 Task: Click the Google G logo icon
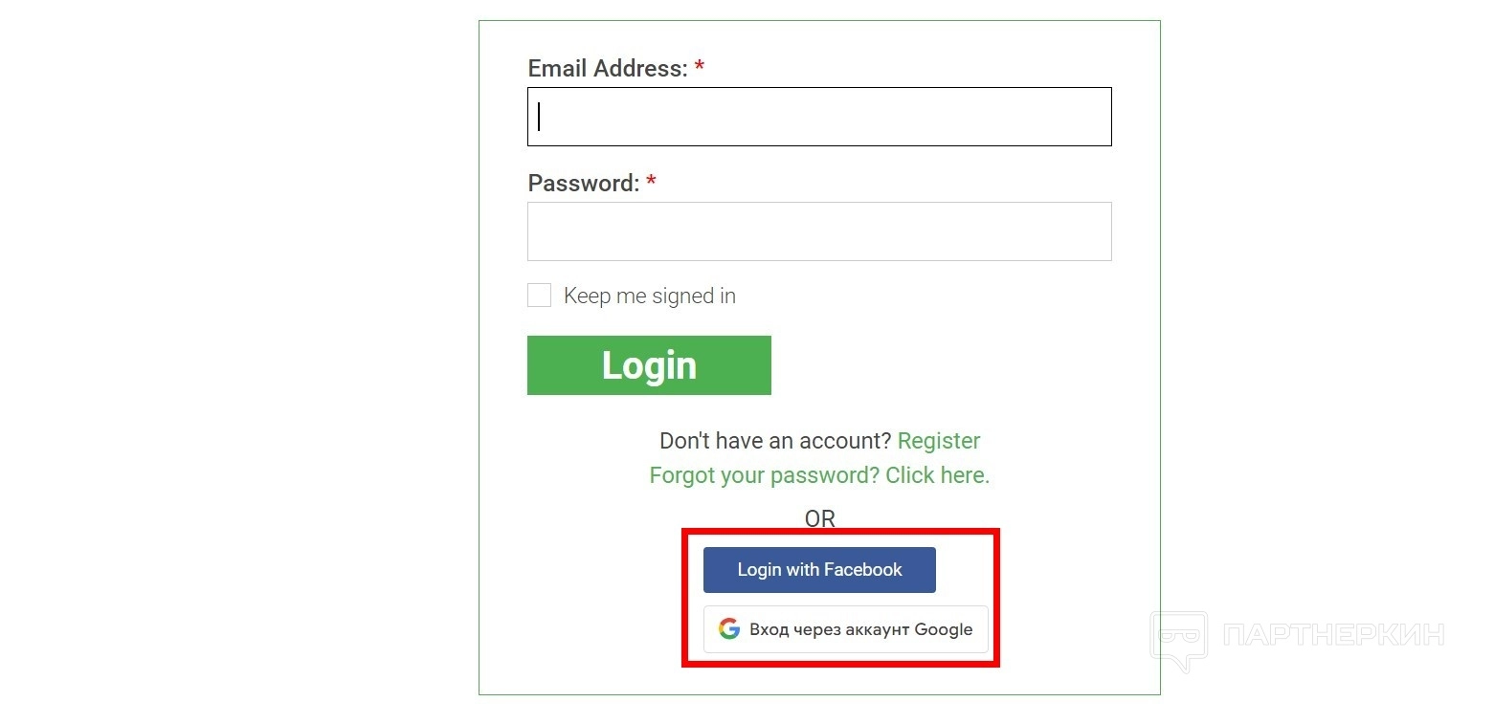[x=729, y=629]
